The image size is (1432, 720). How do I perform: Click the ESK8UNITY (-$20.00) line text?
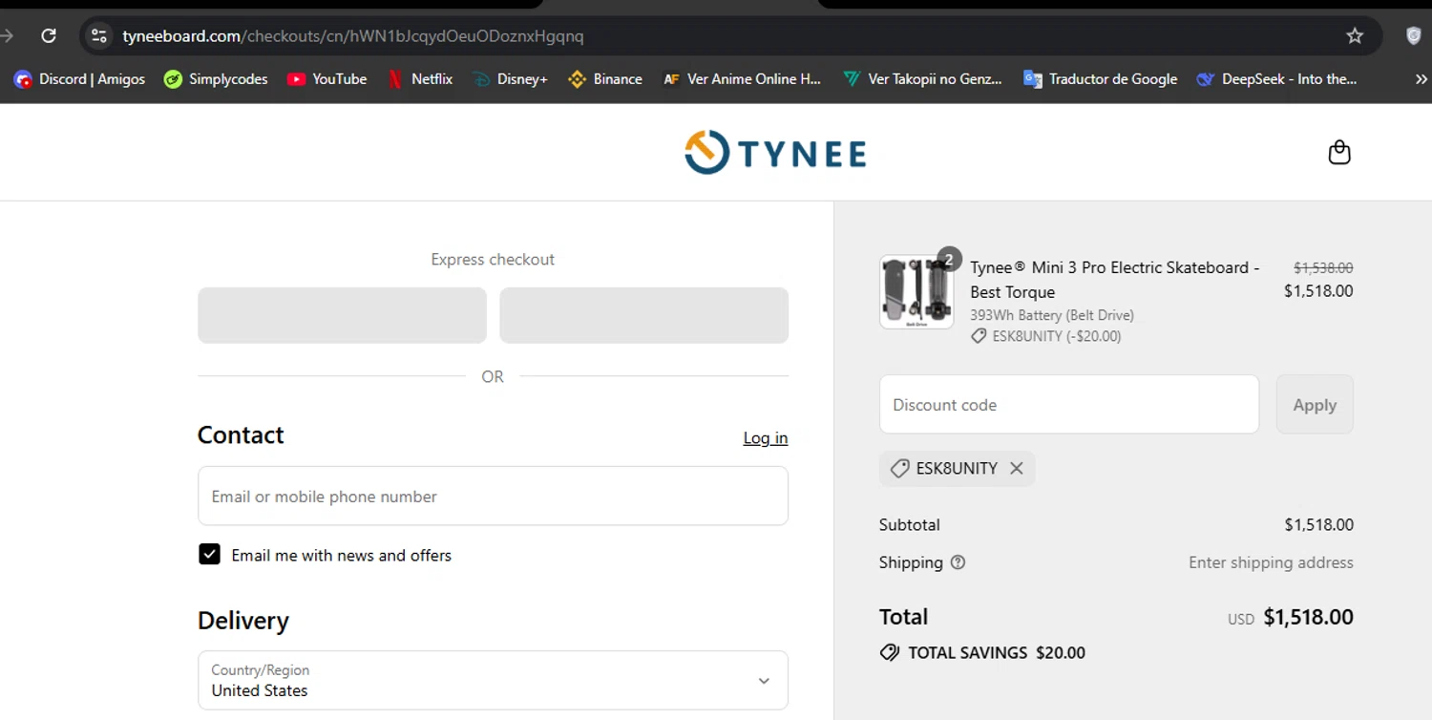coord(1057,336)
